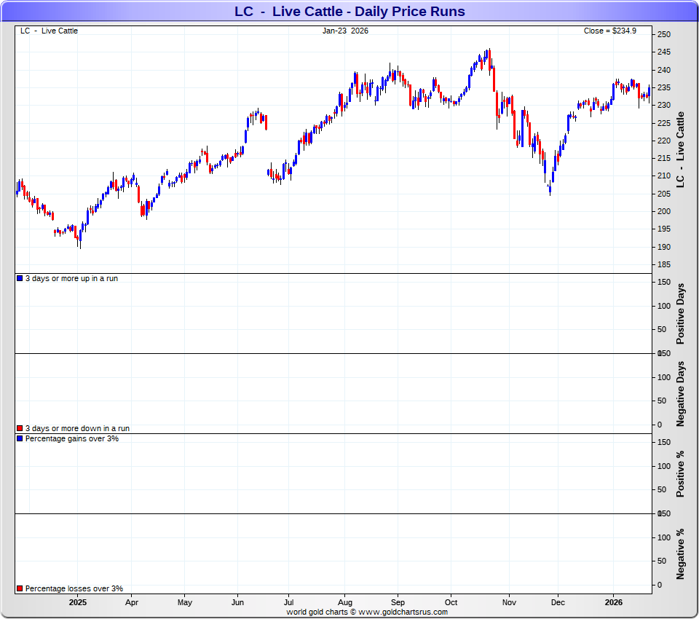The height and width of the screenshot is (619, 699).
Task: Click the 'Jul' x-axis label
Action: pos(288,602)
